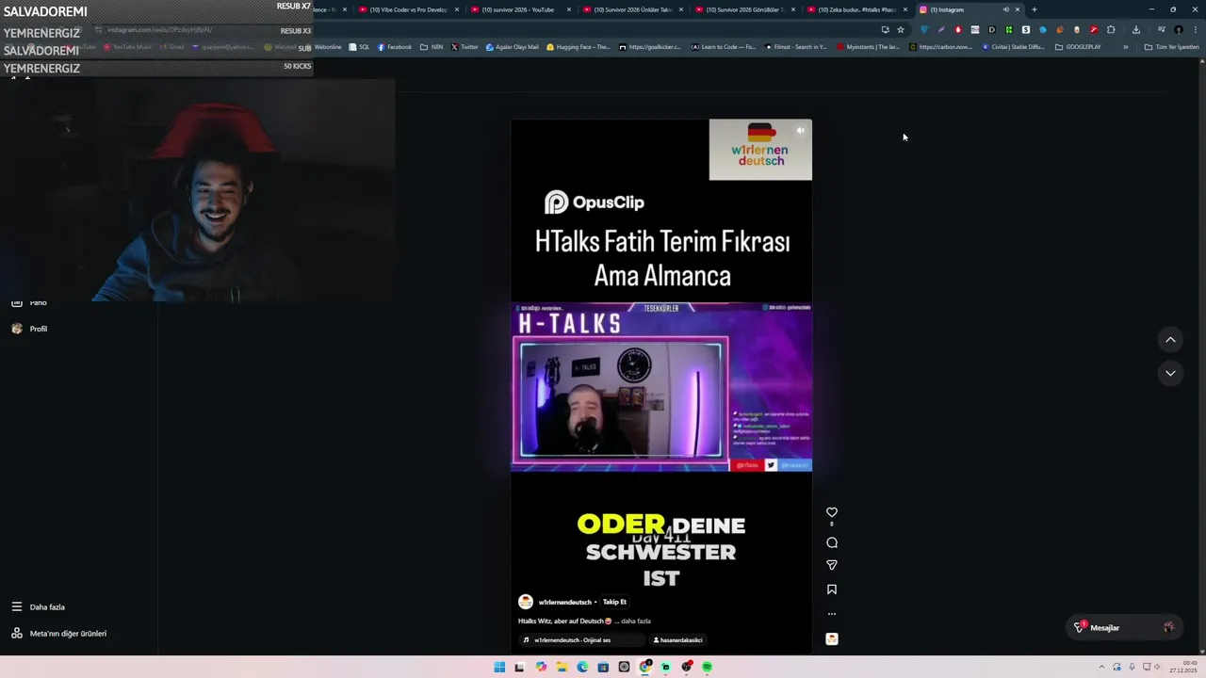Open Pano in Instagram sidebar
This screenshot has width=1206, height=678.
[29, 302]
